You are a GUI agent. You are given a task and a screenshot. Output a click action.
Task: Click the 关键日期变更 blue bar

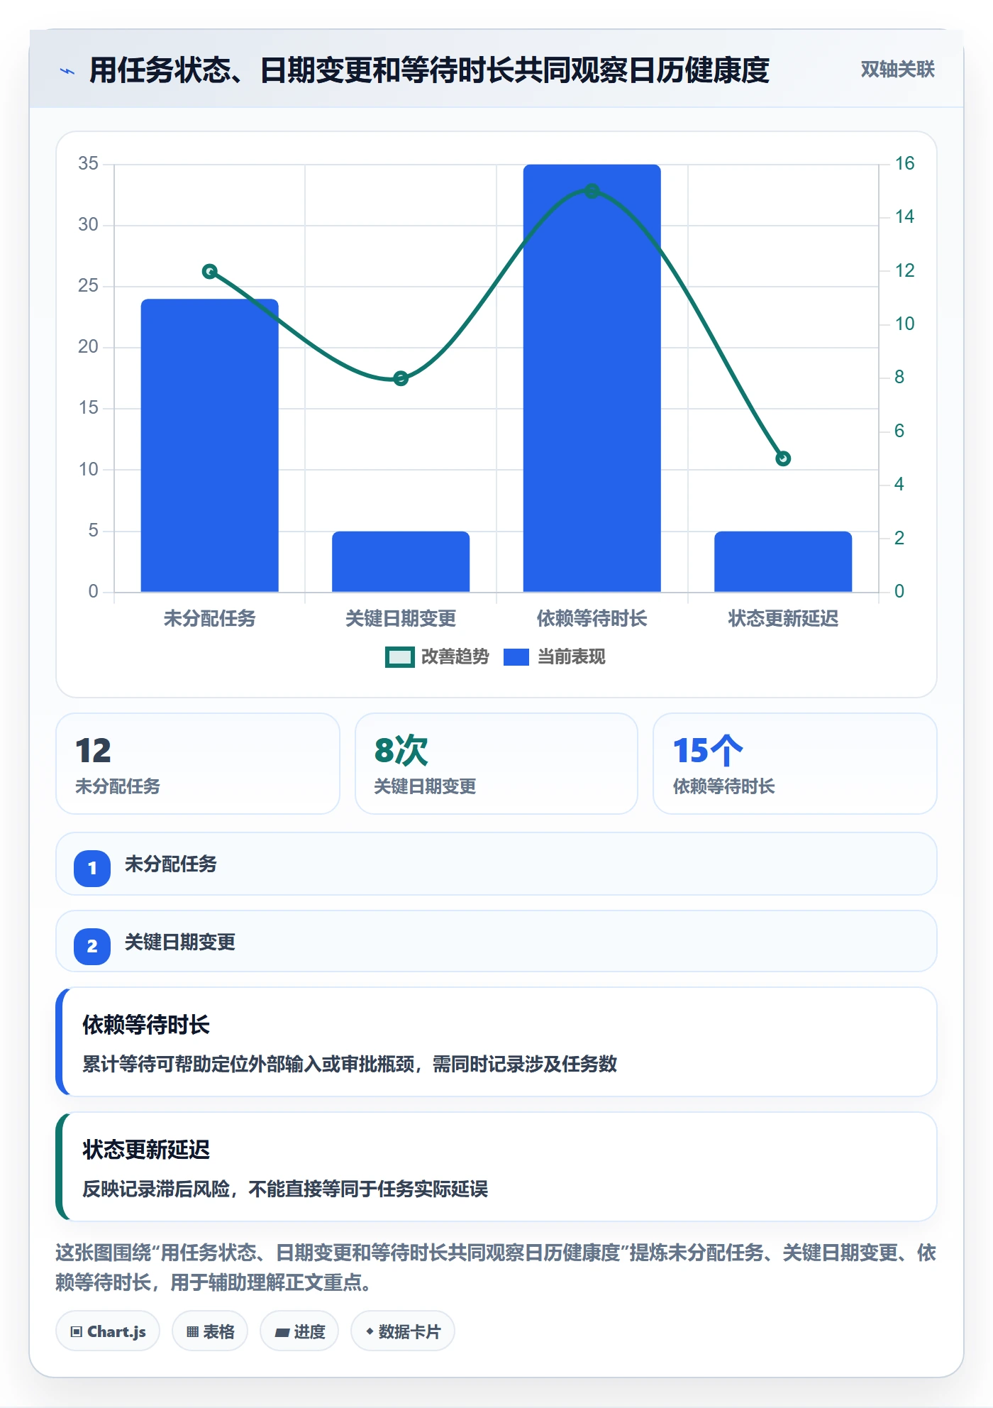pos(401,561)
